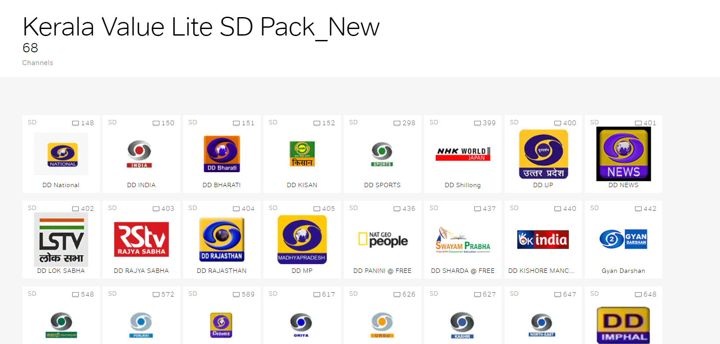Screen dimensions: 720x344
Task: Select channel number 403
Action: [x=168, y=209]
